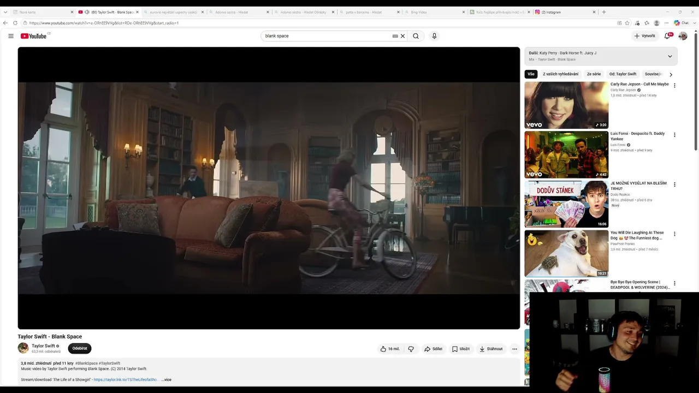Switch to the Instagram tab

click(565, 12)
